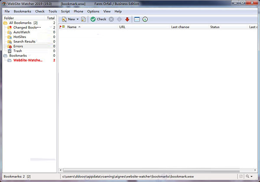Image resolution: width=260 pixels, height=182 pixels.
Task: Select the Bookmarks root folder
Action: pyautogui.click(x=18, y=55)
